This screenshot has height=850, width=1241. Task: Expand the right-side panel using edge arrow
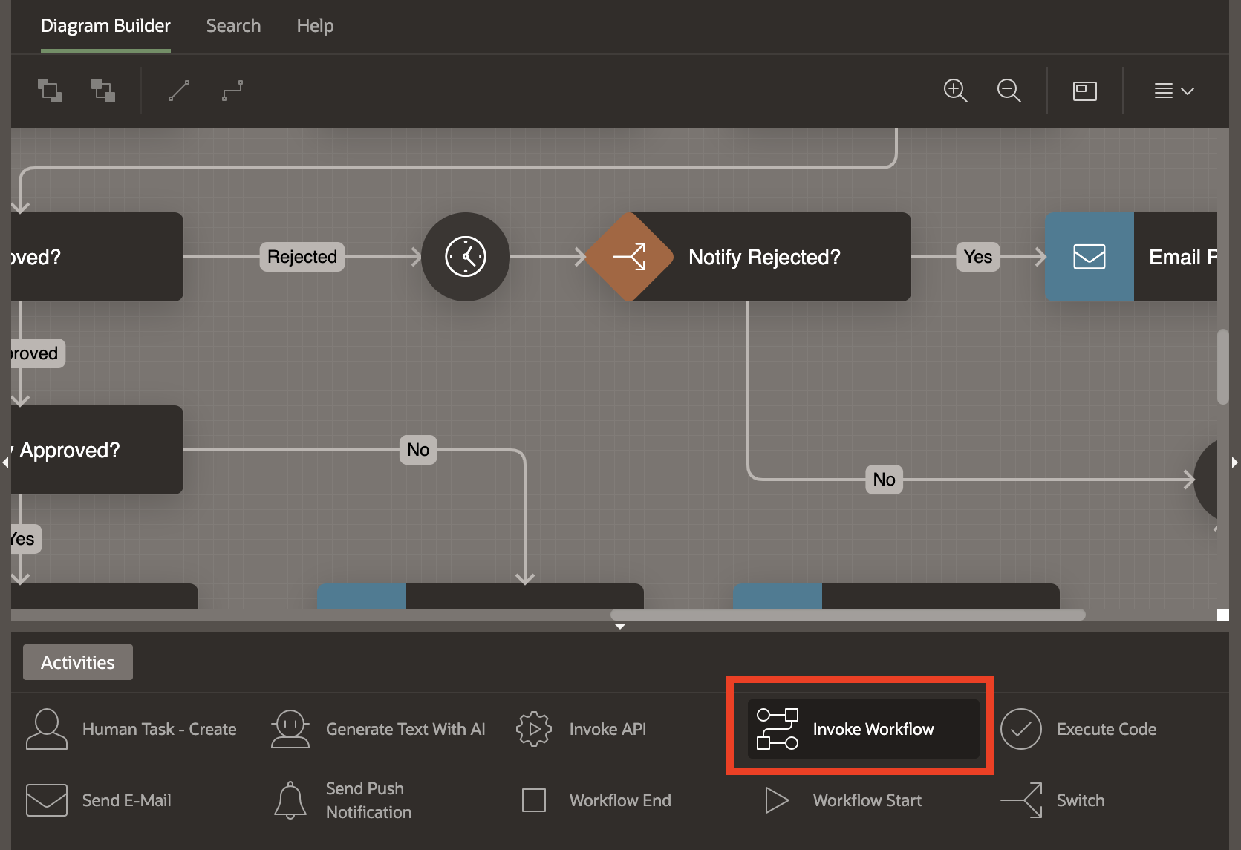(1234, 462)
